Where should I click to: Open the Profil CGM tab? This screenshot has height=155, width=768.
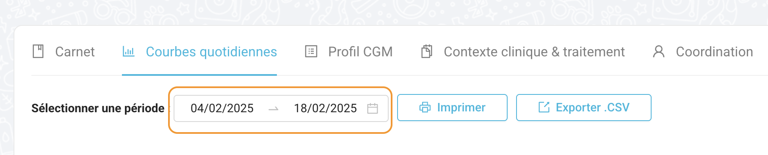coord(349,52)
